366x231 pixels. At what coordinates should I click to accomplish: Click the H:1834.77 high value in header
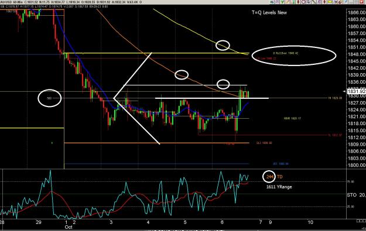pos(57,2)
